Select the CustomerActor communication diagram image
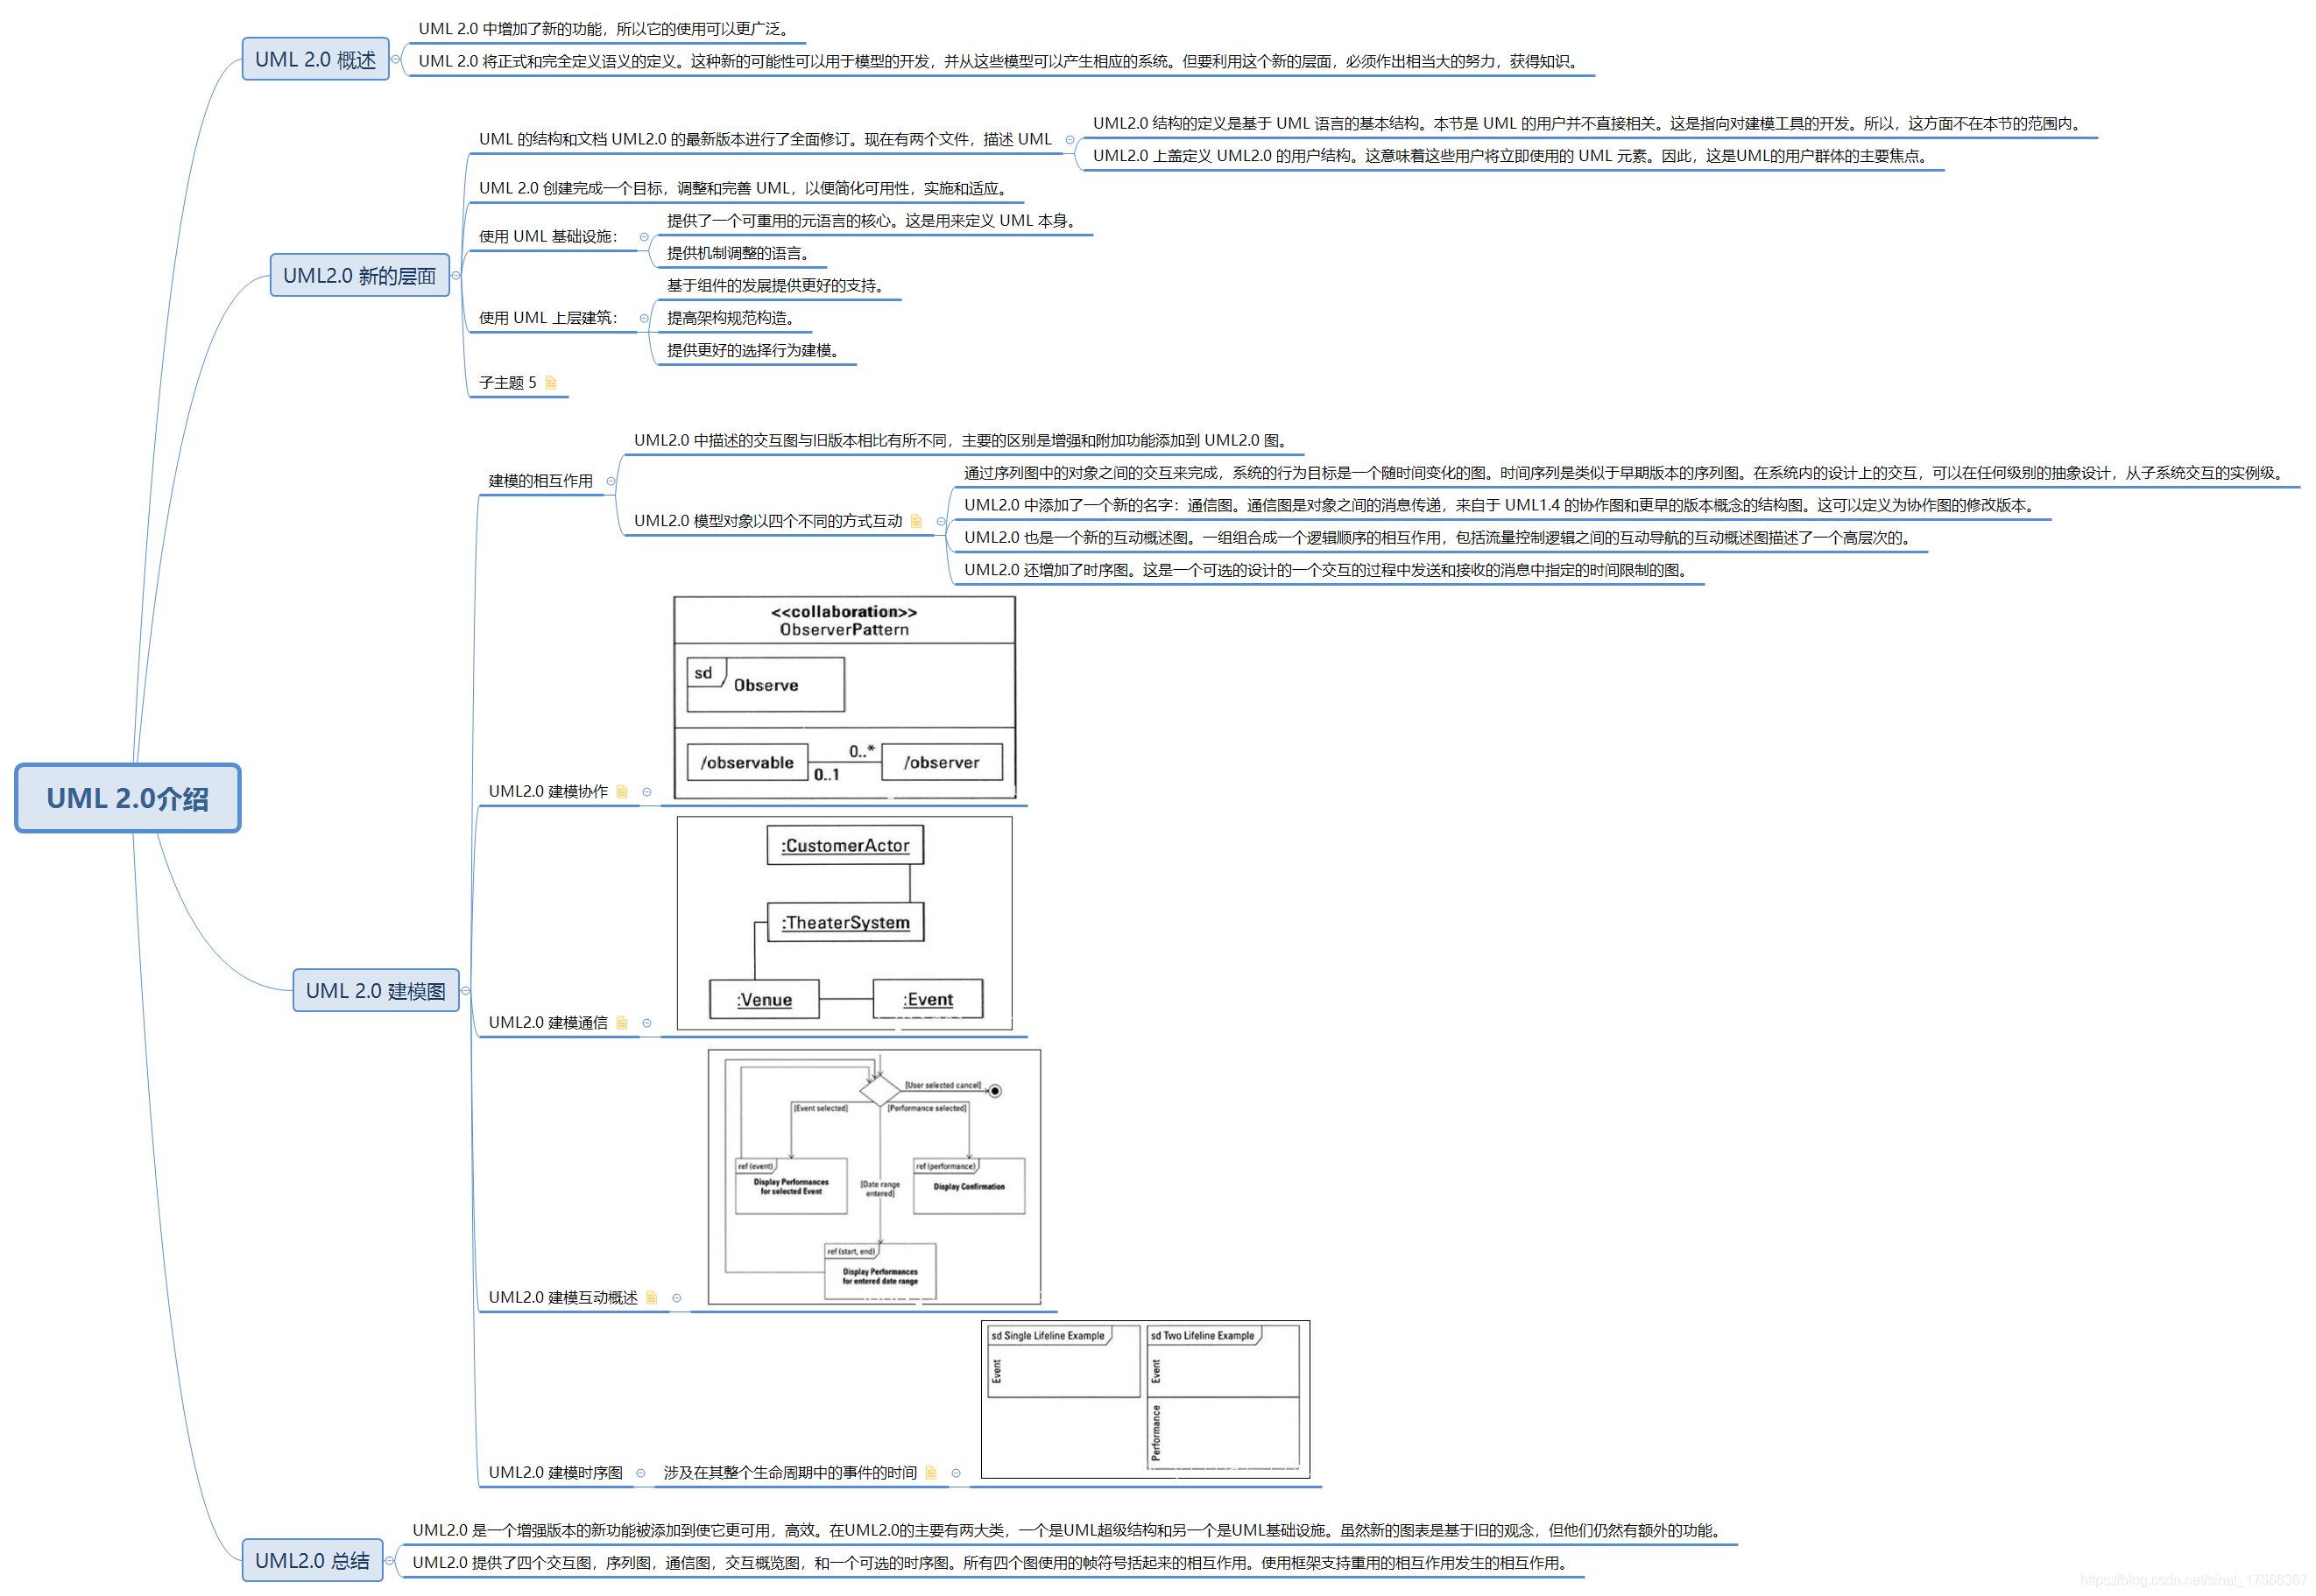 (844, 923)
